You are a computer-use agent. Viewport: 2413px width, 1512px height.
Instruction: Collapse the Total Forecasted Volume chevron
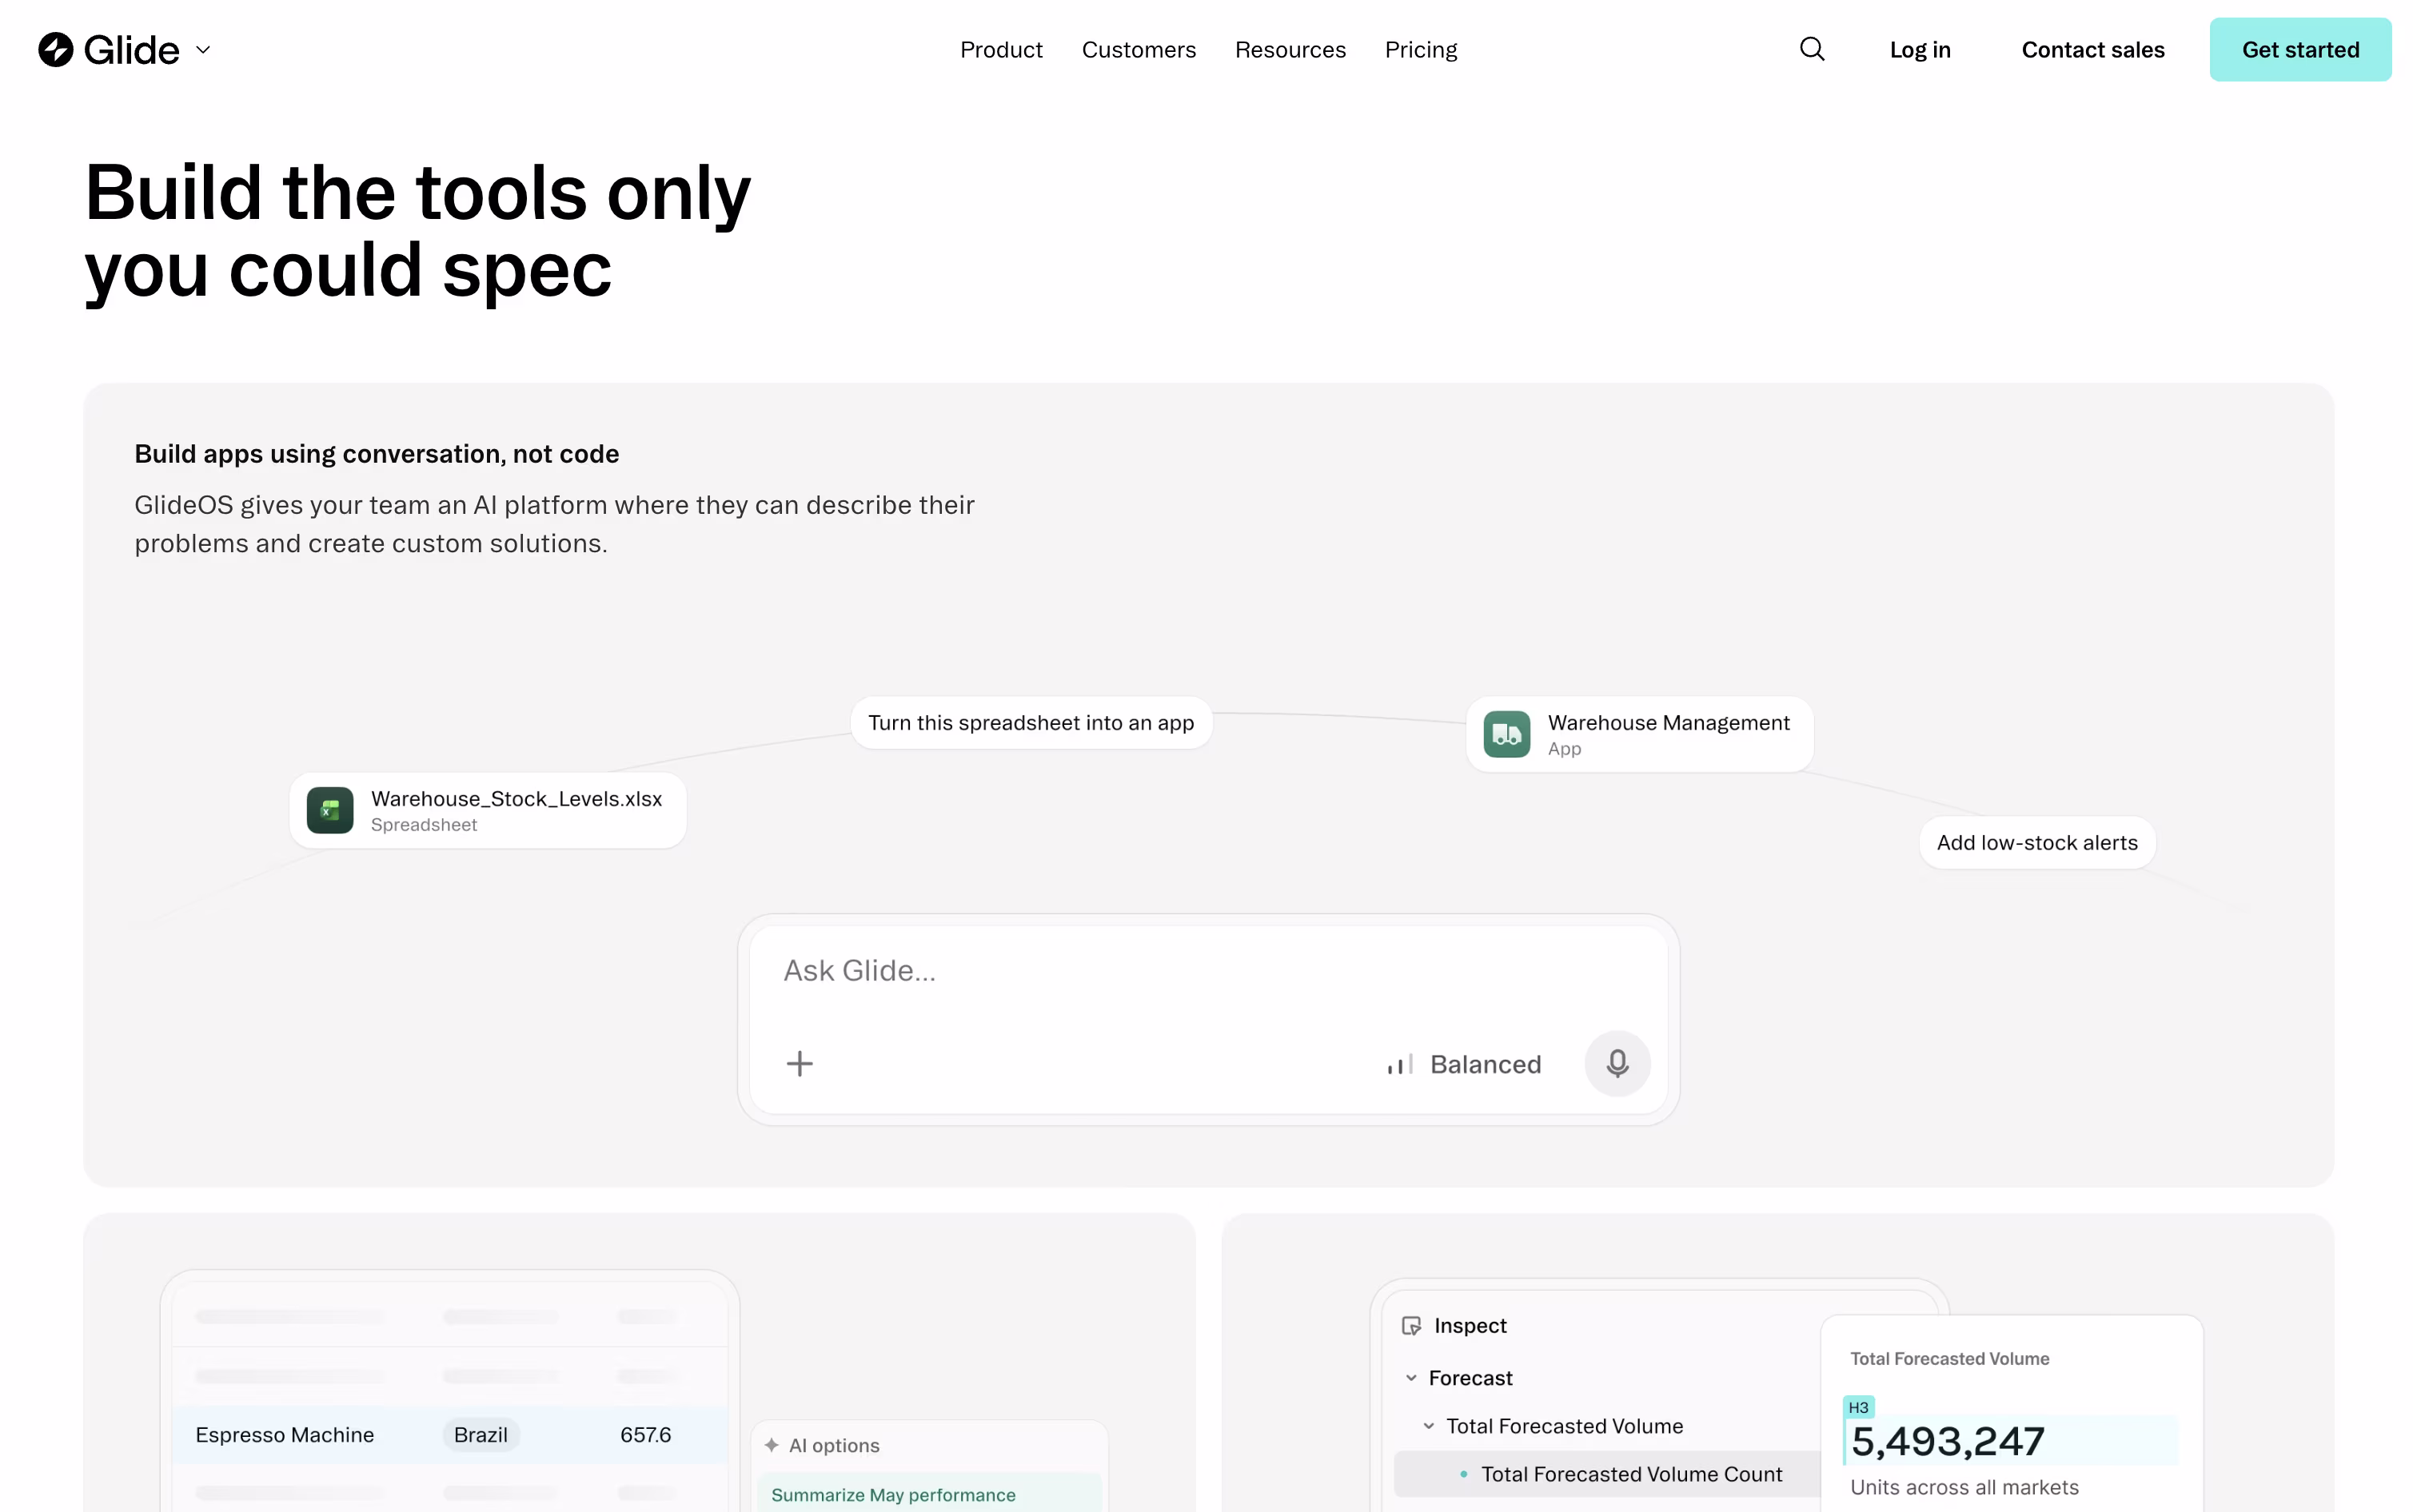[1429, 1426]
